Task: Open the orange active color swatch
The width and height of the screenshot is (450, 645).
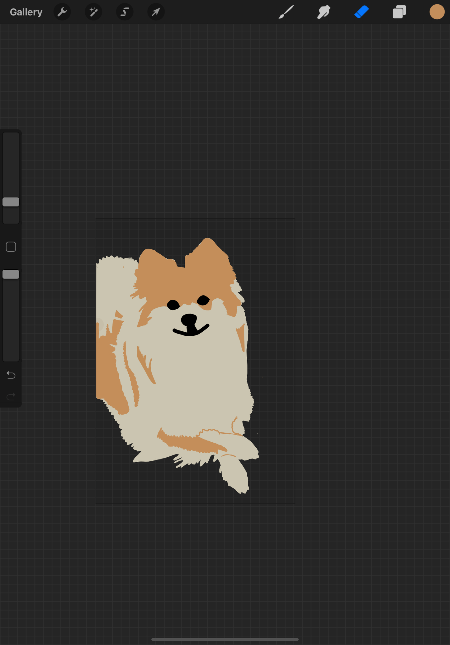Action: point(437,12)
